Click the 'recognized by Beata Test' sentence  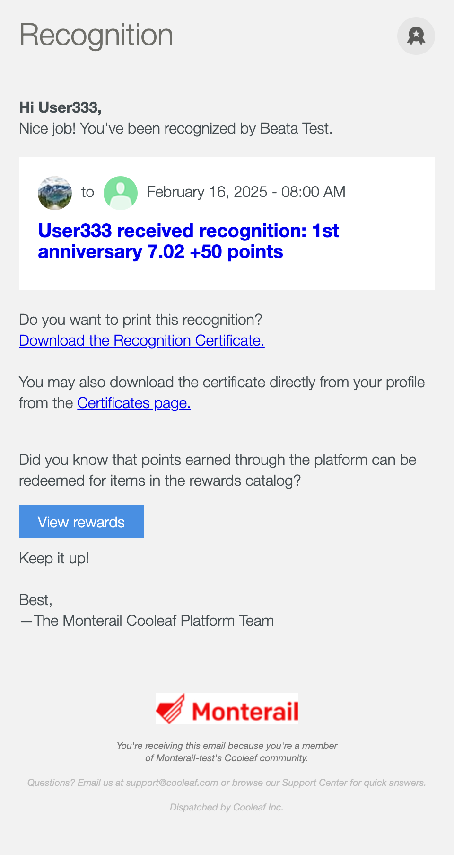click(x=175, y=128)
